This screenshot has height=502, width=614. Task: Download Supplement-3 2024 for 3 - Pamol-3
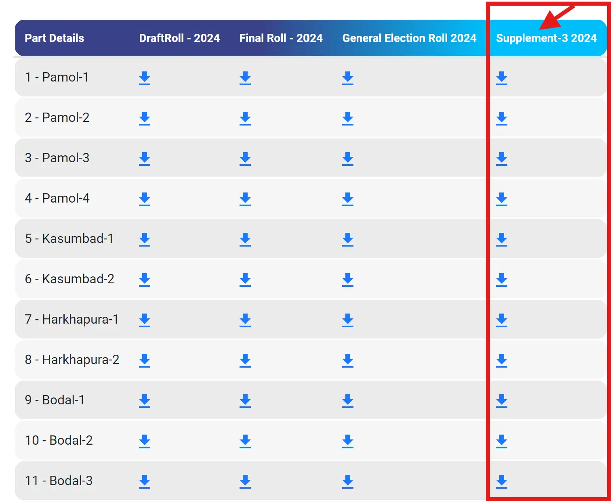pyautogui.click(x=502, y=159)
